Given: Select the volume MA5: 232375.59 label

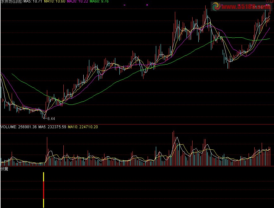Looking at the screenshot, I should [52, 127].
